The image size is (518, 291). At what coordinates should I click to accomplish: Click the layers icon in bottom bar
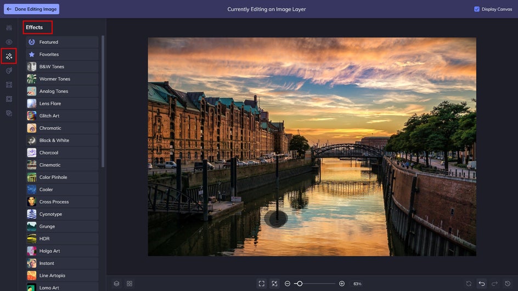pyautogui.click(x=116, y=283)
